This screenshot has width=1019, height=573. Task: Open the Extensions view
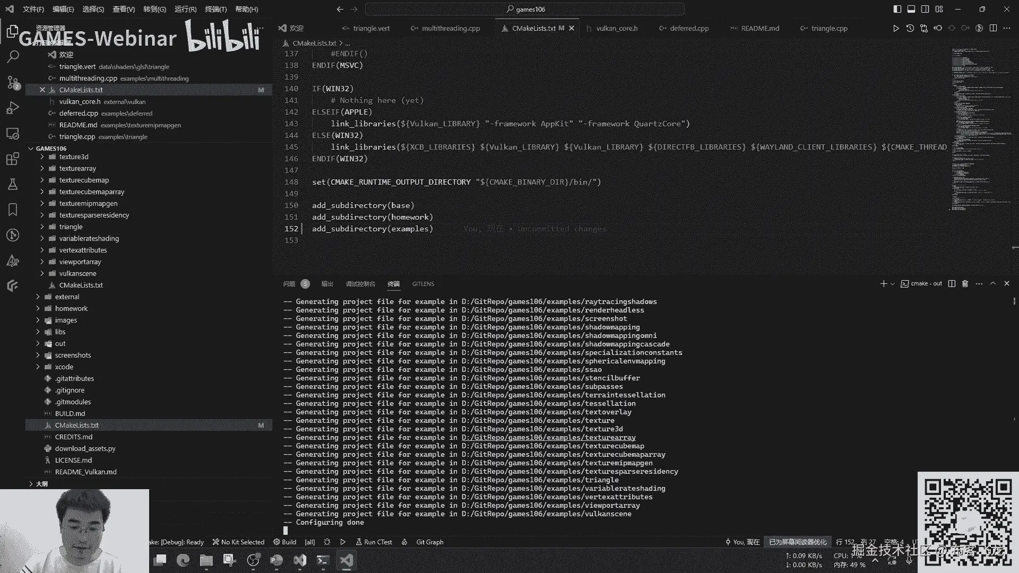tap(13, 159)
